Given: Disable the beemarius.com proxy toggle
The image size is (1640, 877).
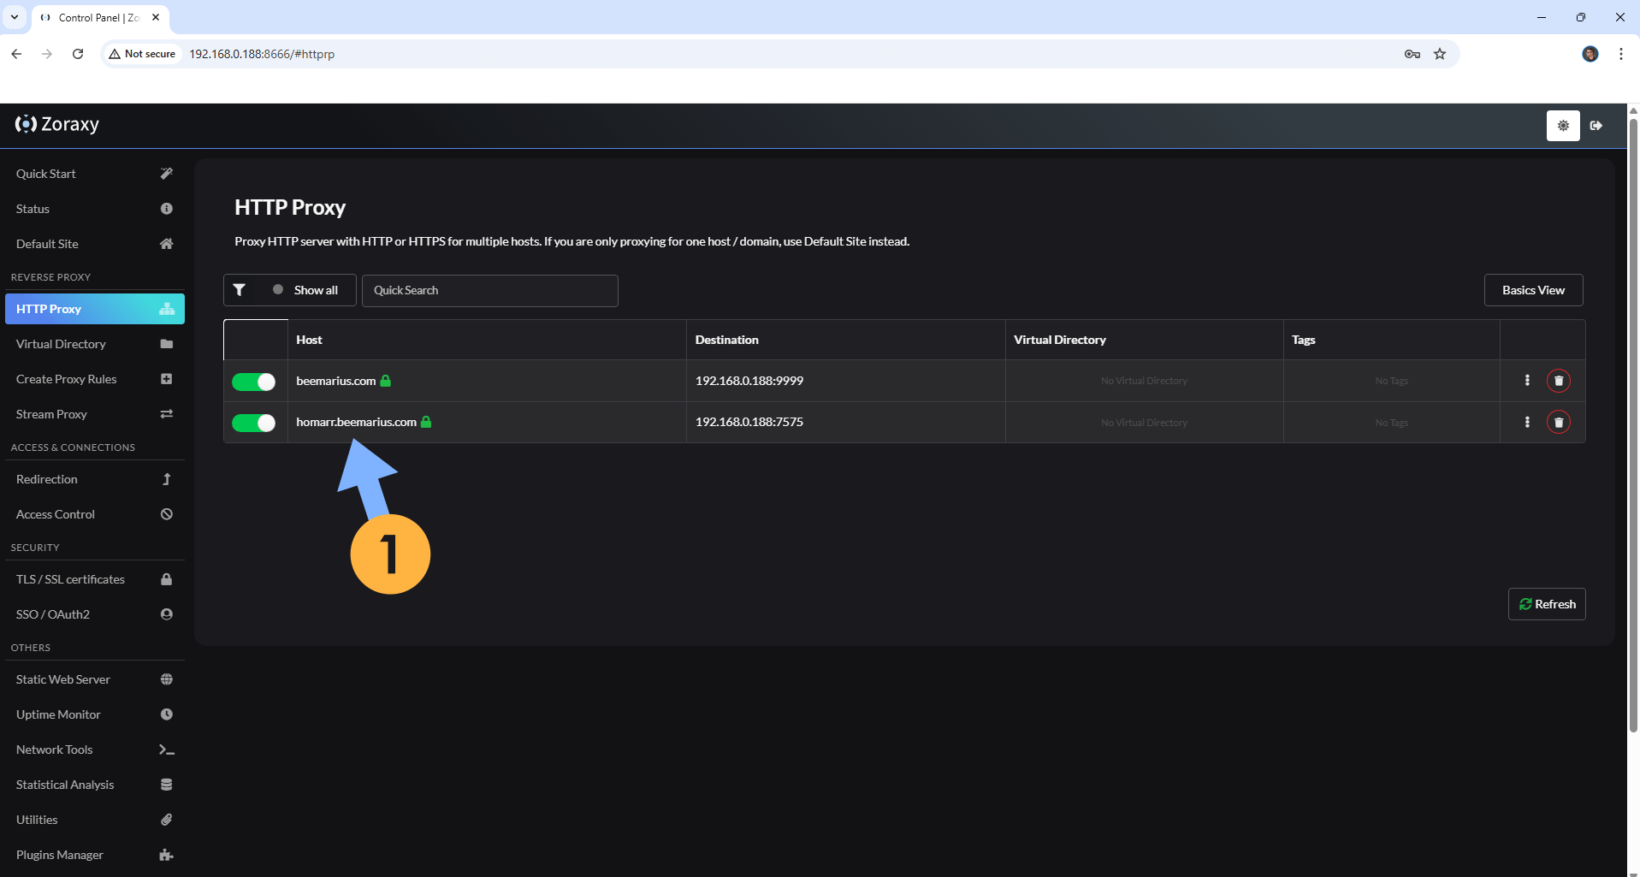Looking at the screenshot, I should (x=254, y=382).
